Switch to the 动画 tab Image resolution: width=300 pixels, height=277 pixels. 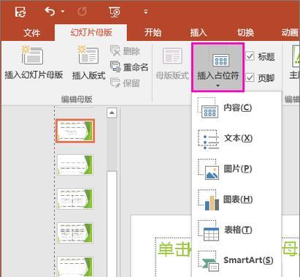tap(290, 32)
